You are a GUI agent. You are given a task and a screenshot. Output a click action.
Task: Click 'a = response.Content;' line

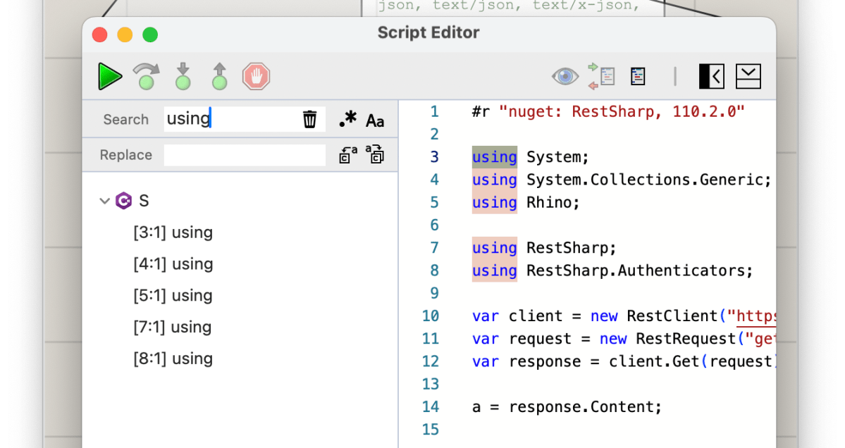(x=567, y=406)
